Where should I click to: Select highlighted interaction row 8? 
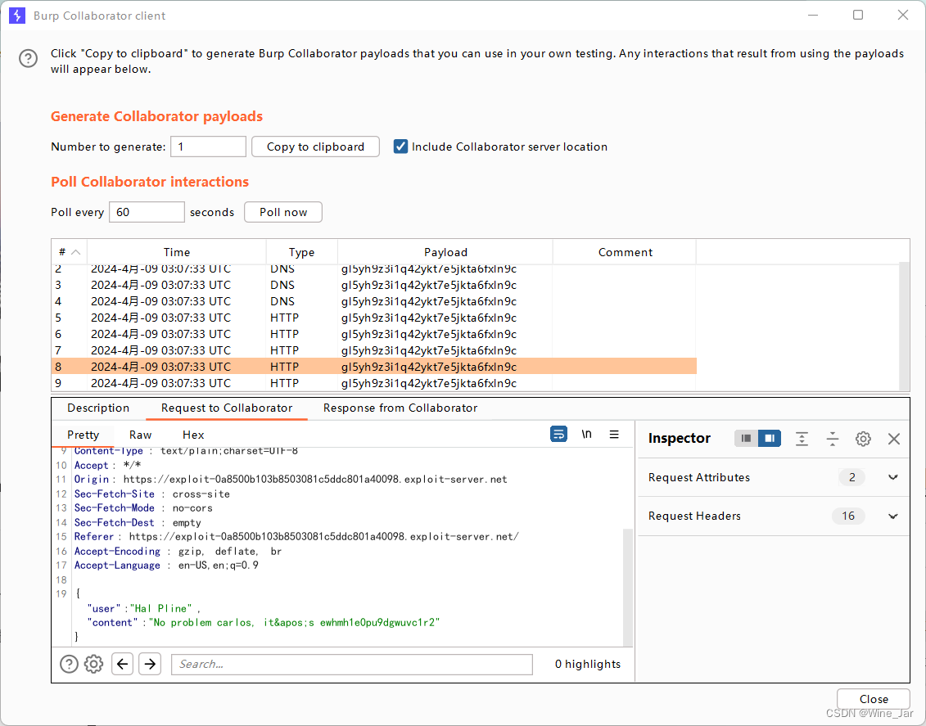pos(374,367)
